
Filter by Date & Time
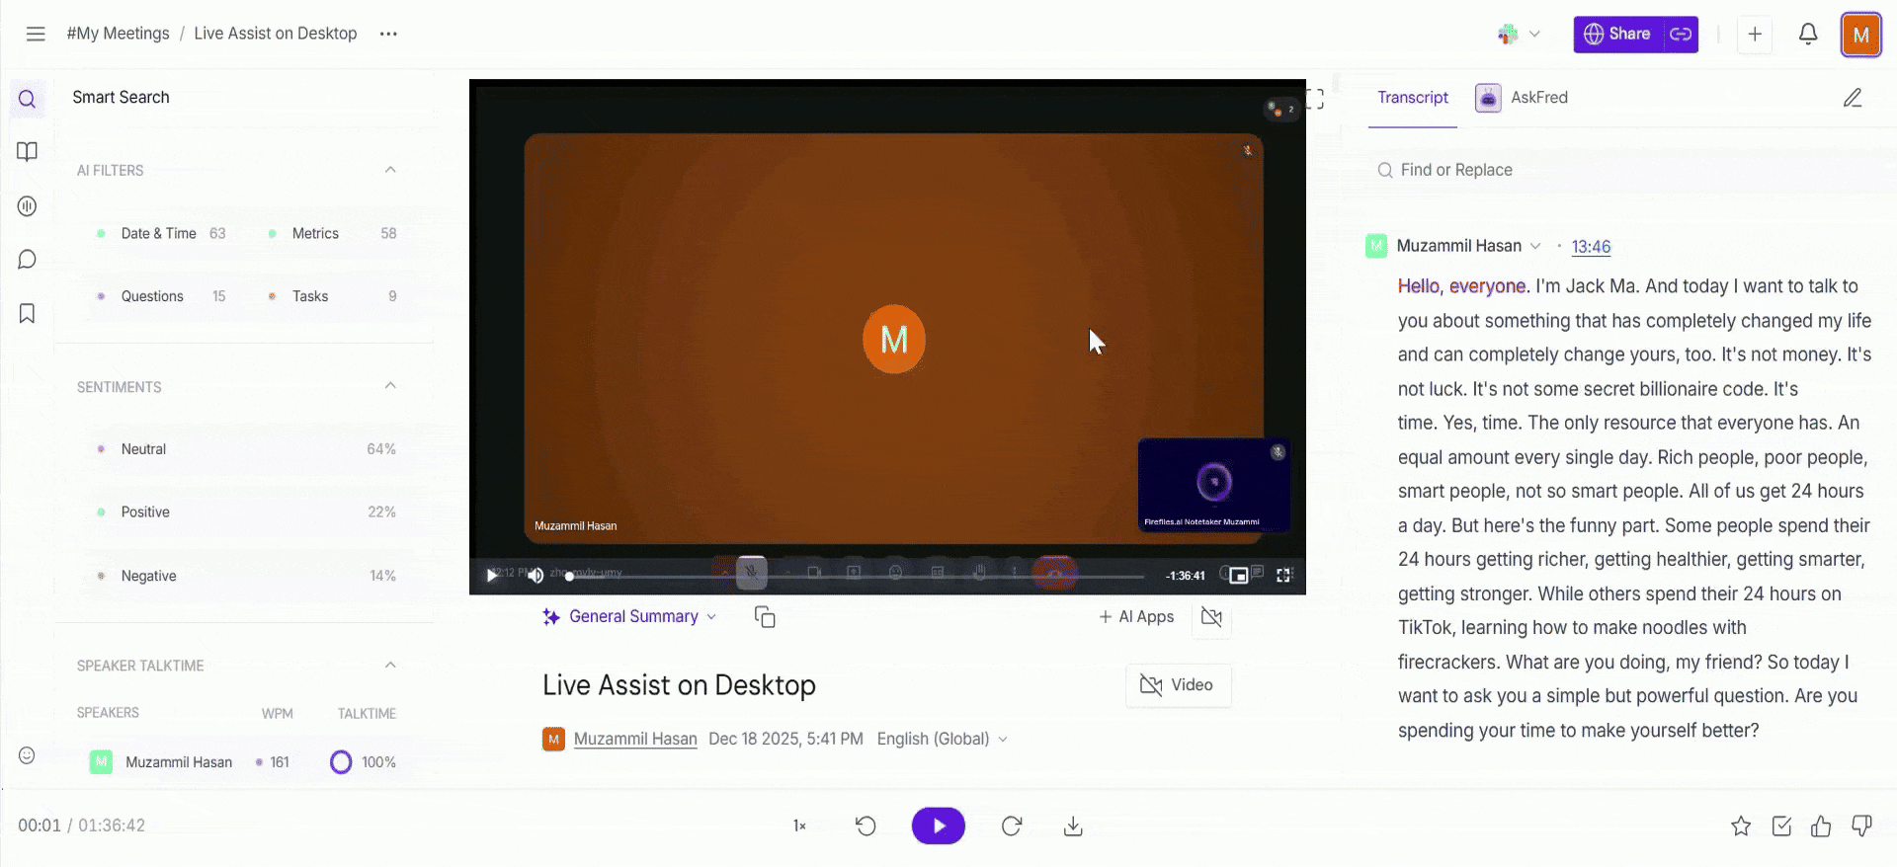pyautogui.click(x=161, y=234)
